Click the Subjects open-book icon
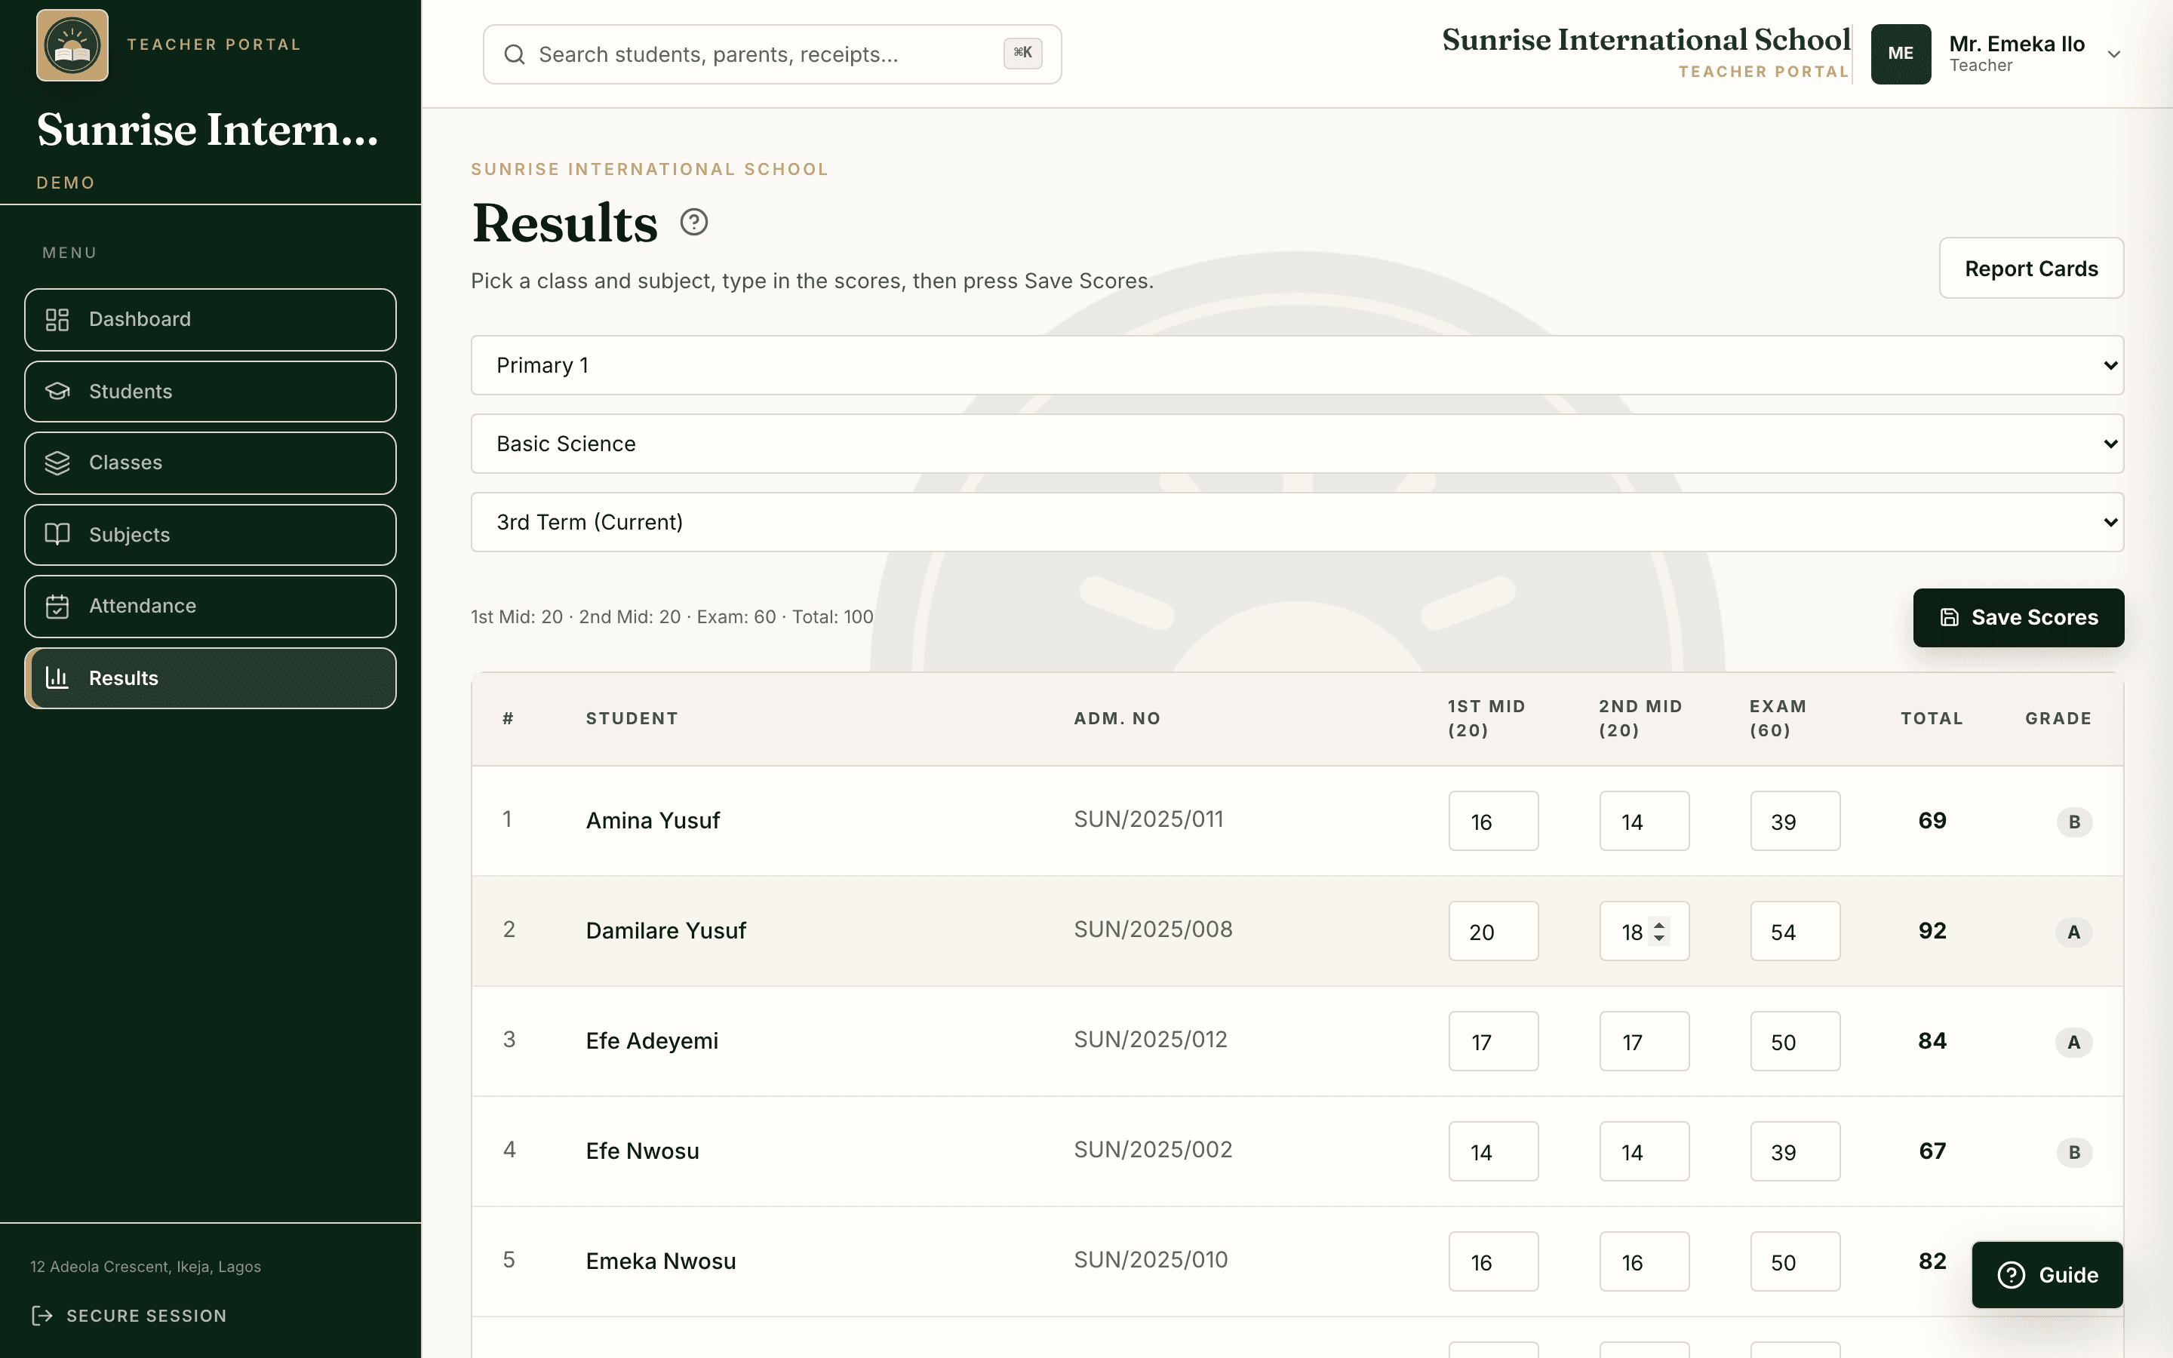2173x1358 pixels. click(57, 534)
